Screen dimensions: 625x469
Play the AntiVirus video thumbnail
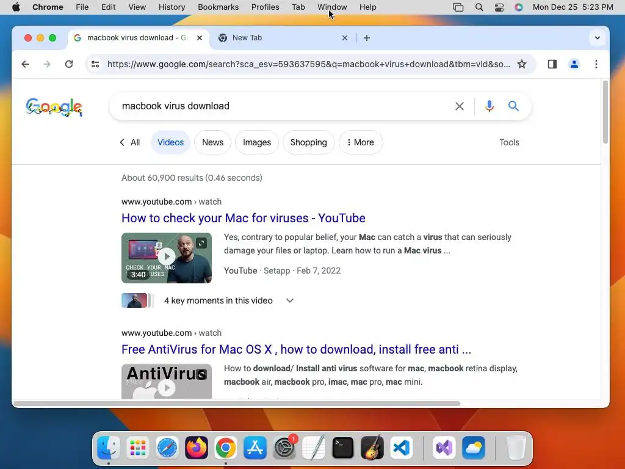(167, 381)
